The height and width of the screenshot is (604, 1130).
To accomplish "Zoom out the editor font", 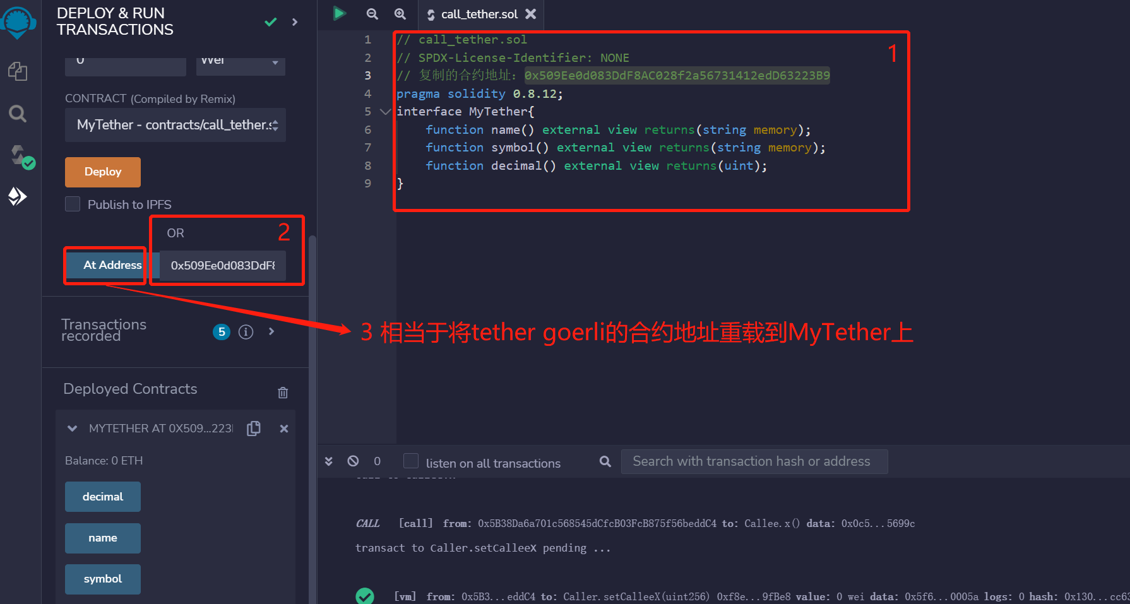I will pos(372,14).
